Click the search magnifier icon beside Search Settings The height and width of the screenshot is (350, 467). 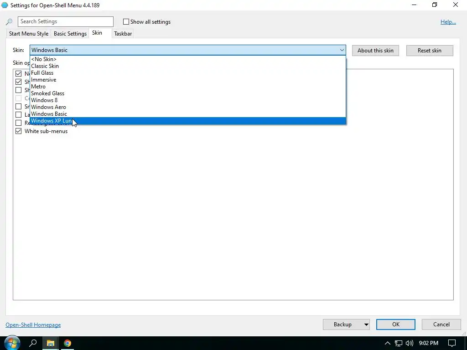click(9, 22)
